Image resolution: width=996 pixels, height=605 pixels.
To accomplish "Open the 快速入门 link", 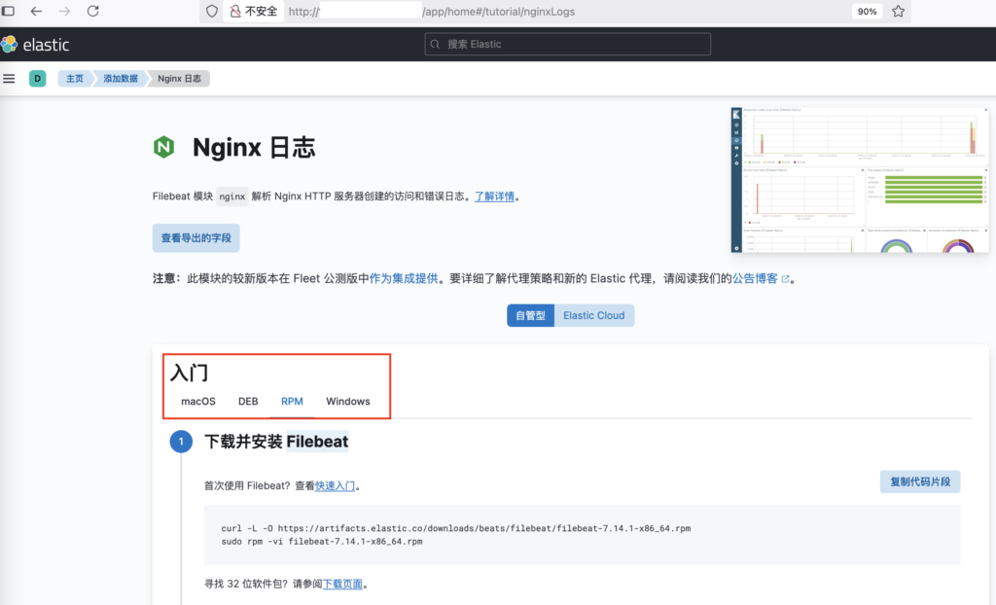I will coord(335,486).
